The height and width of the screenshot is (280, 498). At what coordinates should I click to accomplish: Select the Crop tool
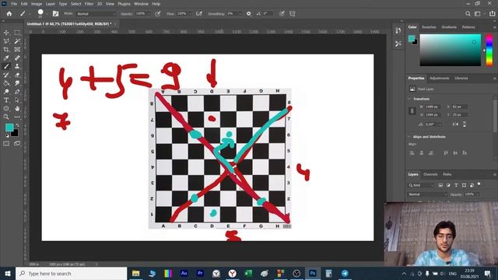6,50
